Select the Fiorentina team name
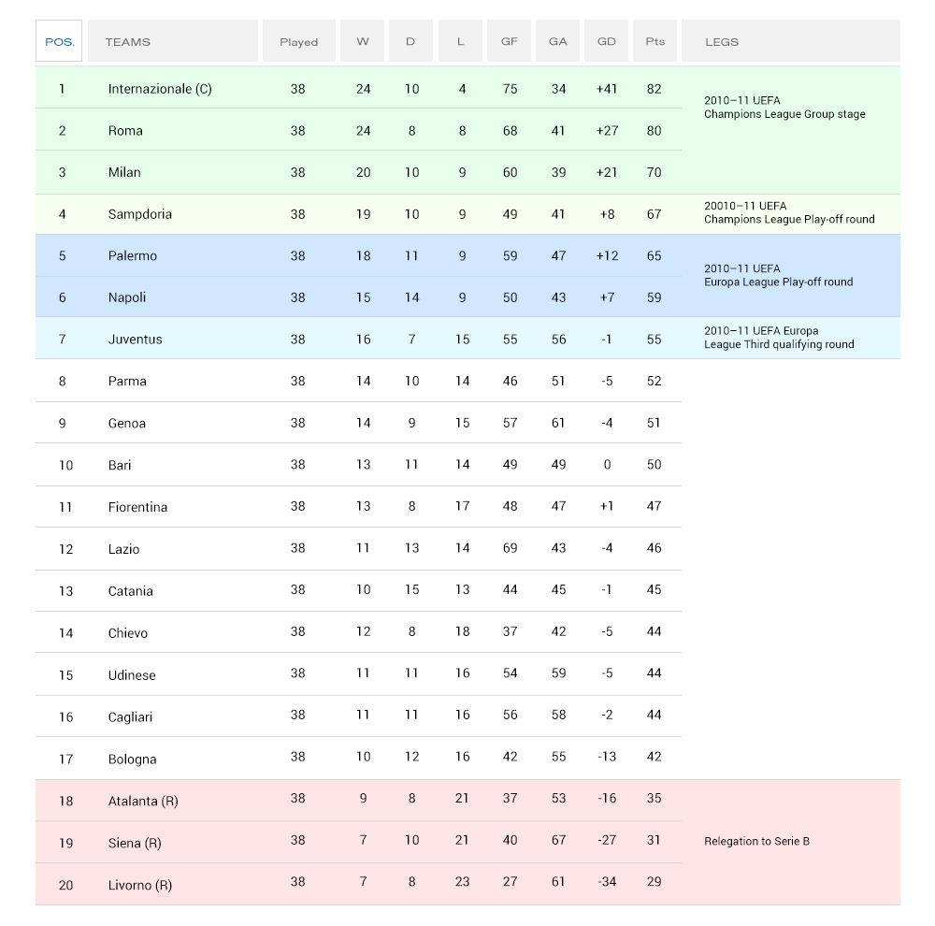The image size is (935, 926). [138, 507]
